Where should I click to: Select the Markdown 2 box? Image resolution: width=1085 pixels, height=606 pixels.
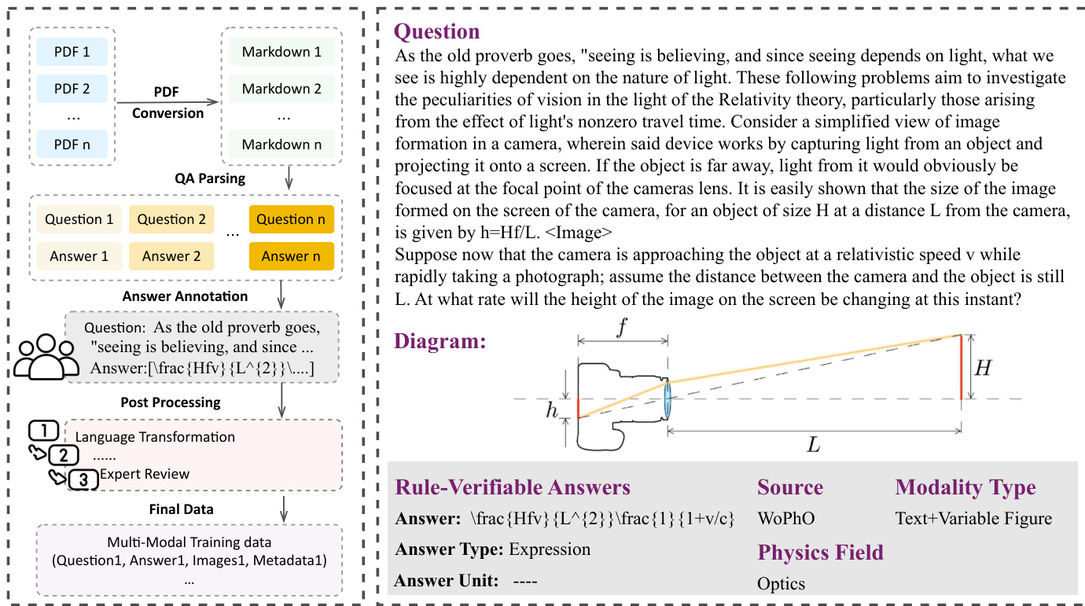pos(281,89)
